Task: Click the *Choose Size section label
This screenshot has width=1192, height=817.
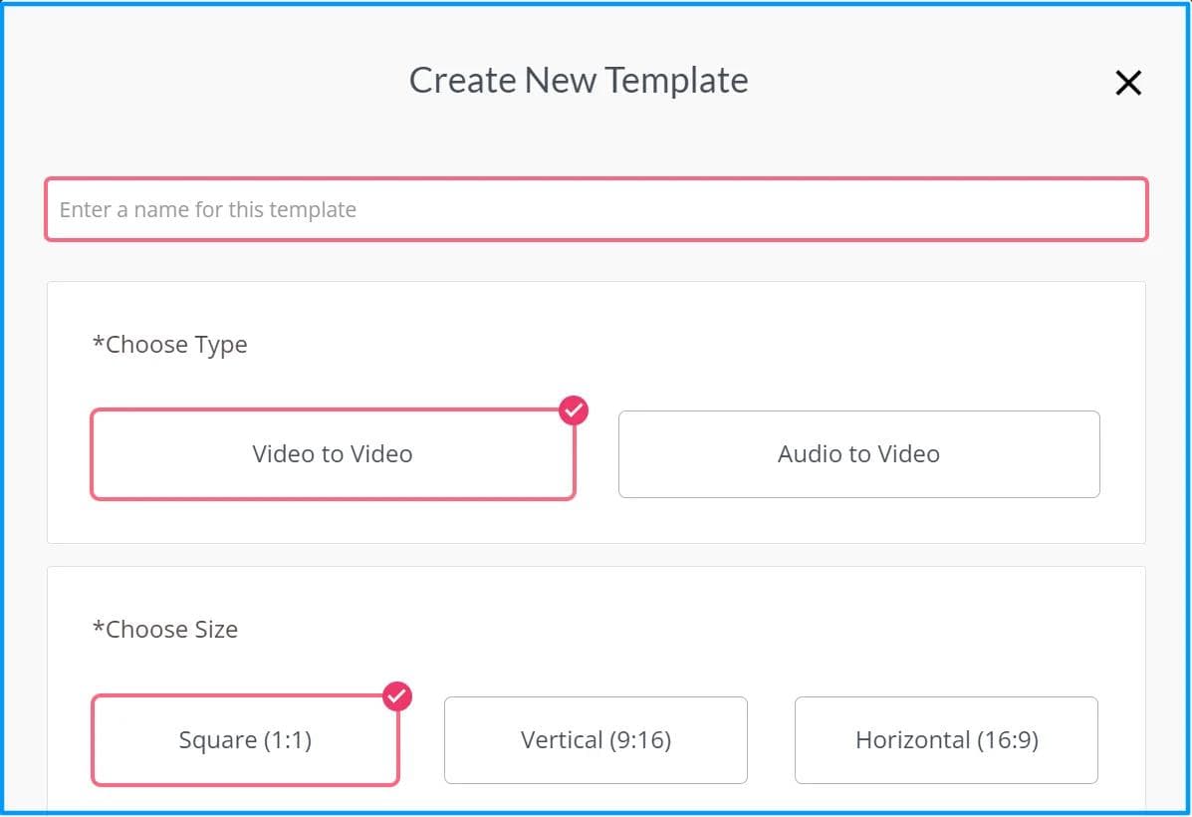Action: click(x=165, y=630)
